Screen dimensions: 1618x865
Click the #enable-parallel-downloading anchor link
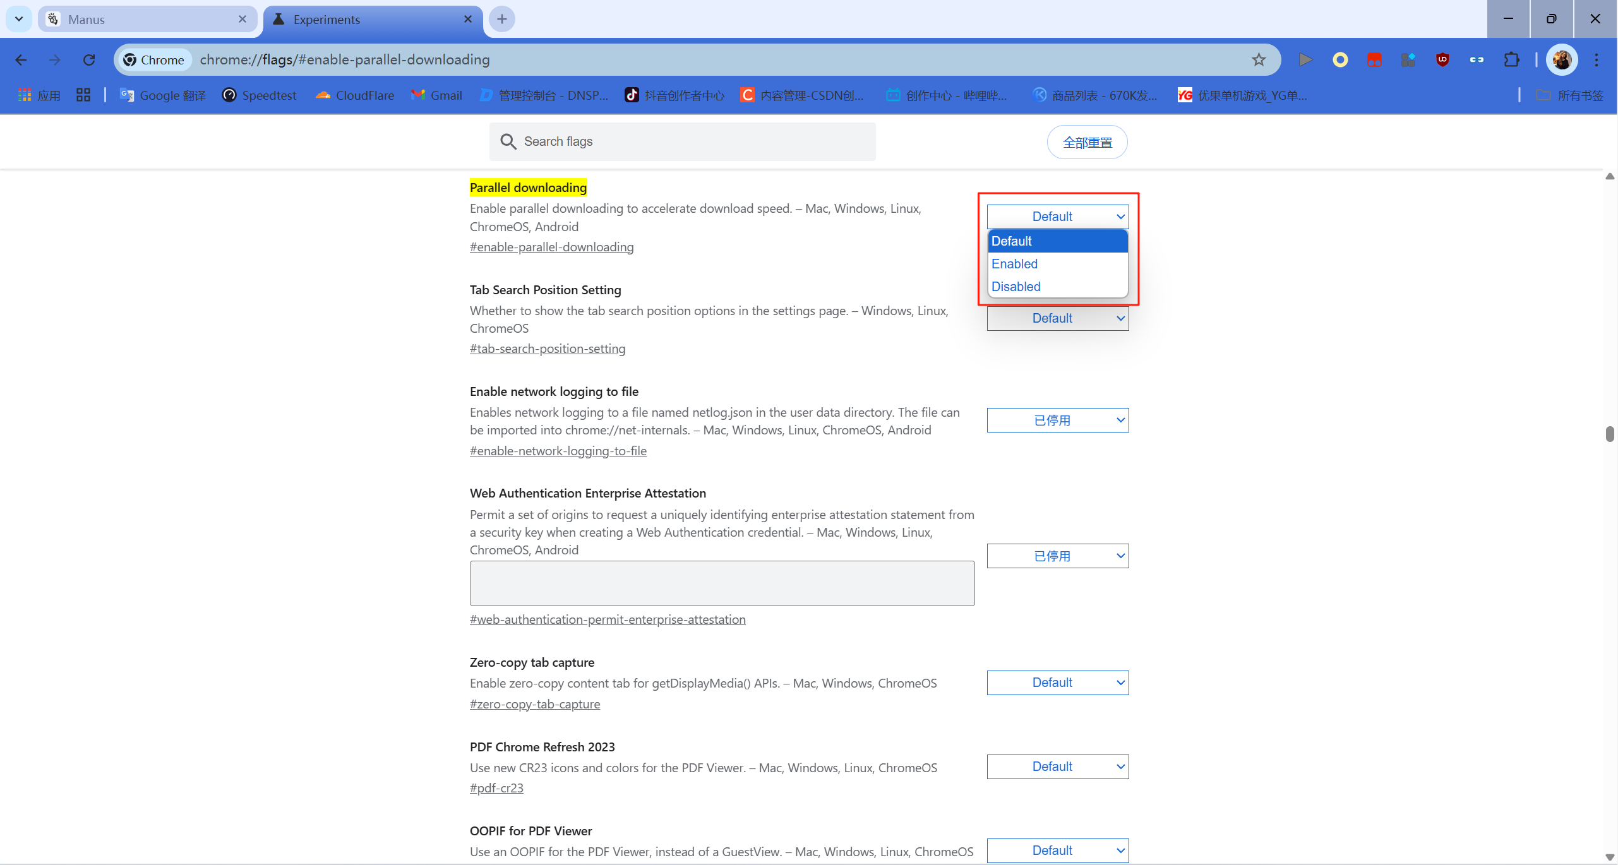click(x=551, y=247)
